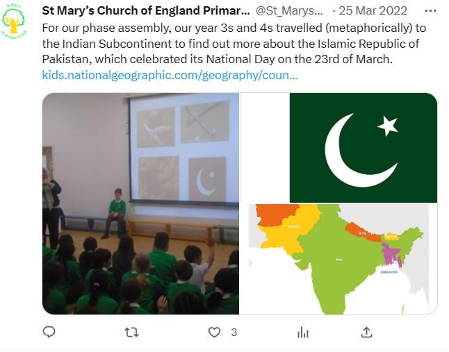This screenshot has height=352, width=449.
Task: Retweet this post using the arrows icon
Action: [x=131, y=333]
